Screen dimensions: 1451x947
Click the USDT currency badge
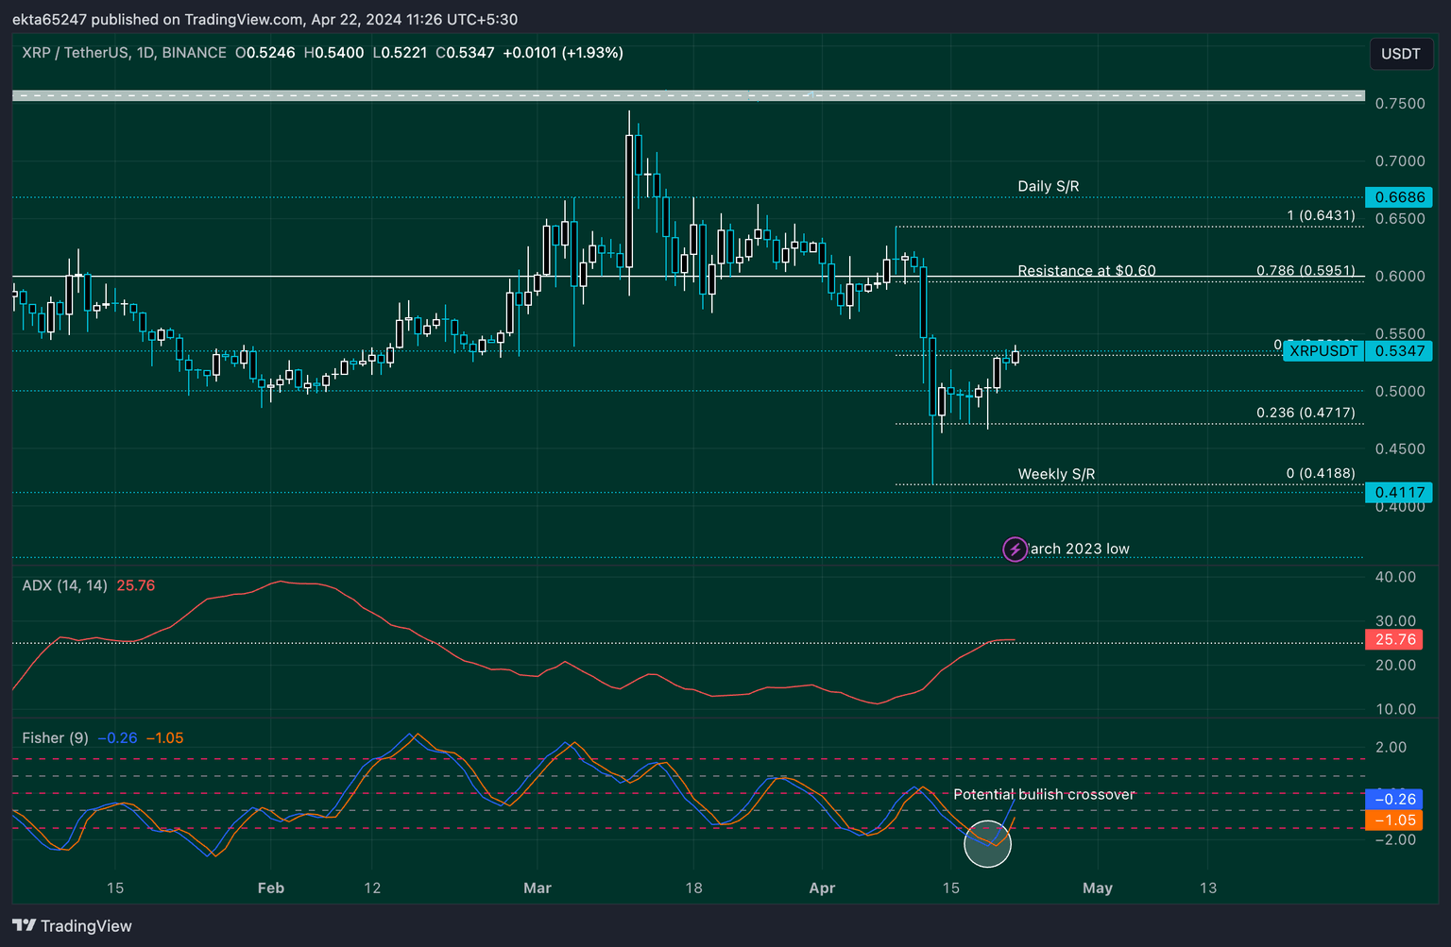tap(1401, 54)
